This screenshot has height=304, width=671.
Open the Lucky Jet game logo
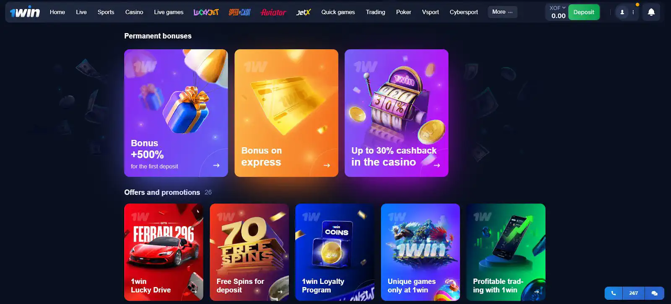point(206,12)
